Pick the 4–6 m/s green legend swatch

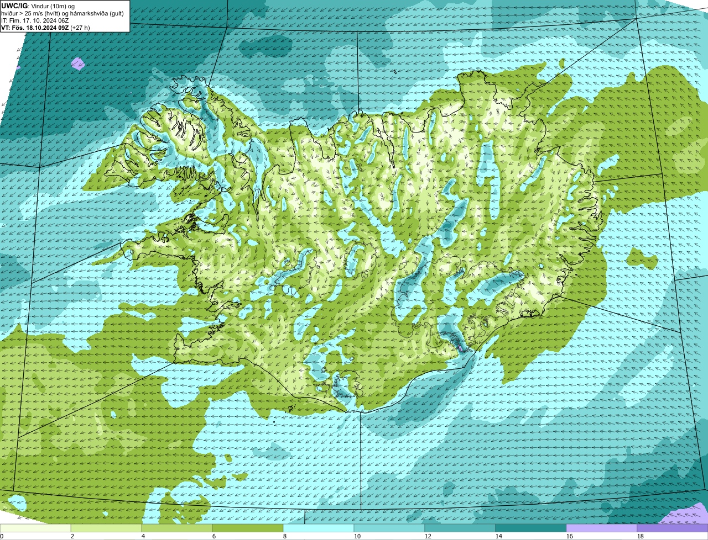[x=177, y=528]
